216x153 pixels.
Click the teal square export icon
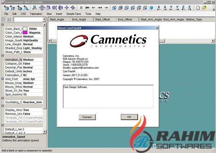pos(35,8)
